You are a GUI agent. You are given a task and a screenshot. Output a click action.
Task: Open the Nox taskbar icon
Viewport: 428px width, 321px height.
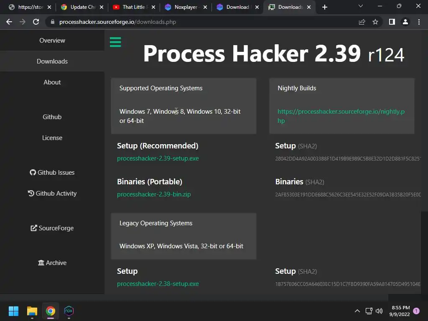click(x=69, y=311)
